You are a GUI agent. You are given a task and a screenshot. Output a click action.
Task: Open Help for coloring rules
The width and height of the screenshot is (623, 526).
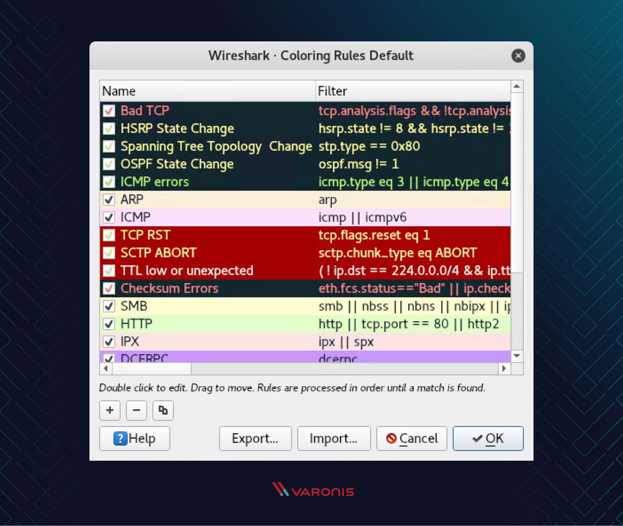135,438
